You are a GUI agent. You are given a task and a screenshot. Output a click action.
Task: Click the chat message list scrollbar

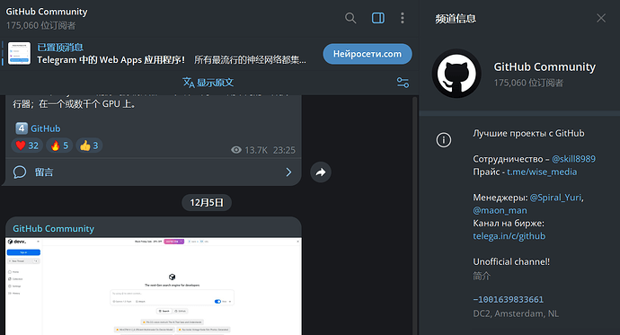point(414,215)
